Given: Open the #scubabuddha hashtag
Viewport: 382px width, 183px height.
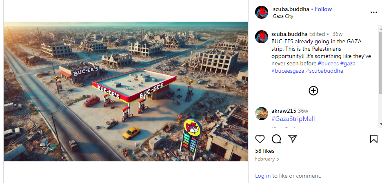Looking at the screenshot, I should click(x=324, y=71).
